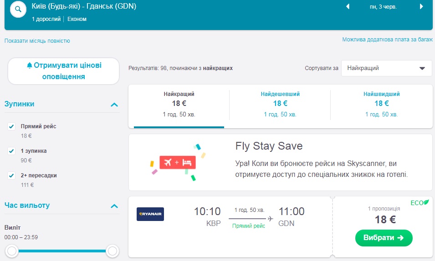
Task: Uncheck the 1 зупинка checkbox
Action: pos(12,151)
